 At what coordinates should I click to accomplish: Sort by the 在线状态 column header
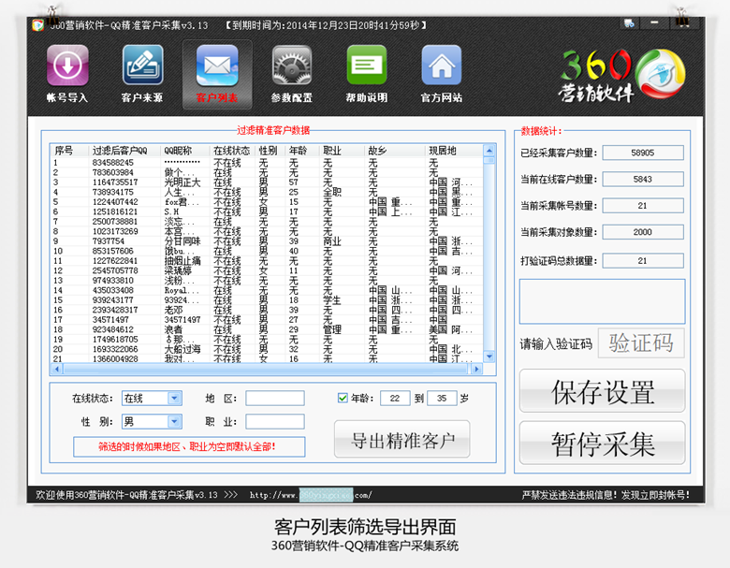pos(232,151)
